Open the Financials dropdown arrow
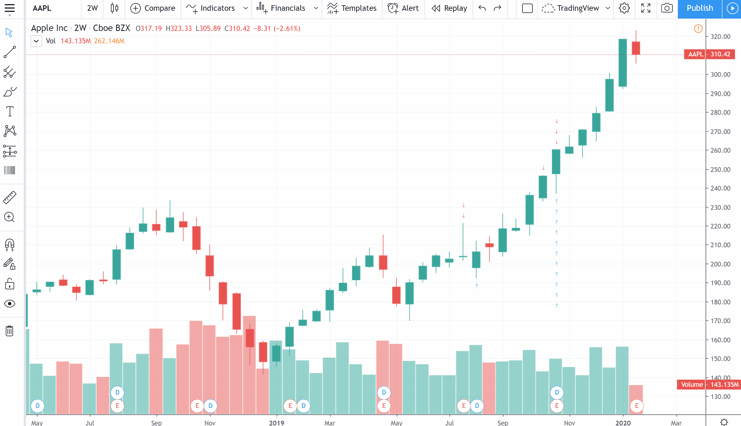Image resolution: width=741 pixels, height=426 pixels. pyautogui.click(x=316, y=8)
